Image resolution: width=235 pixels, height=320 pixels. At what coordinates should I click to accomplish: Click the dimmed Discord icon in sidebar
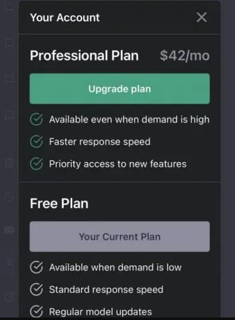9,229
